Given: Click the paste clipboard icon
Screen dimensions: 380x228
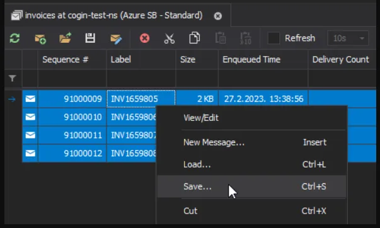Looking at the screenshot, I should click(x=221, y=38).
